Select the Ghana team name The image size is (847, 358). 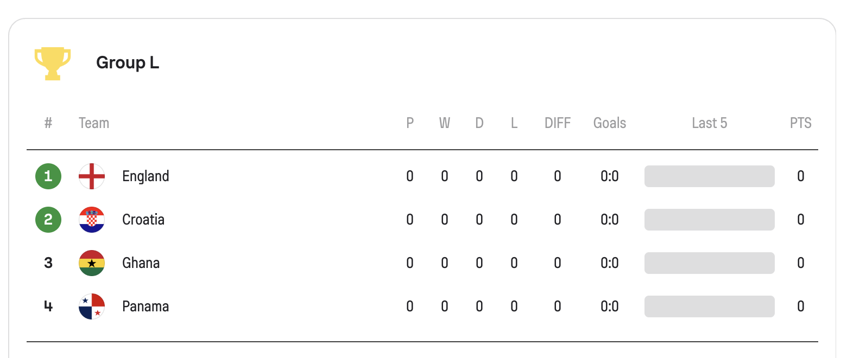coord(141,263)
